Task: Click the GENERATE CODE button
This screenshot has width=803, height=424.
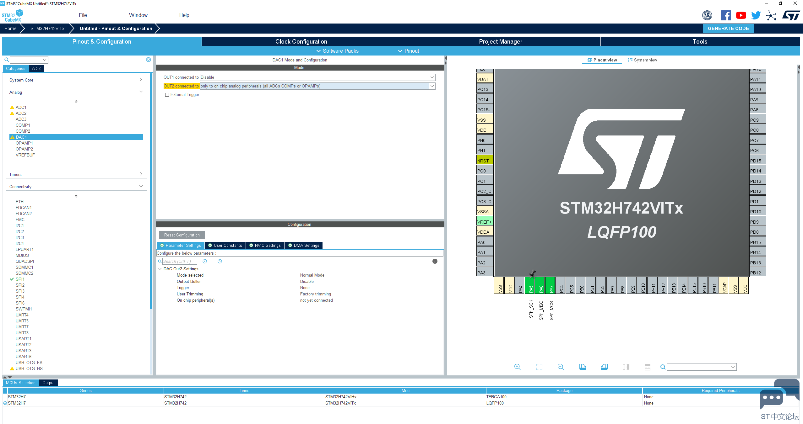Action: (728, 28)
